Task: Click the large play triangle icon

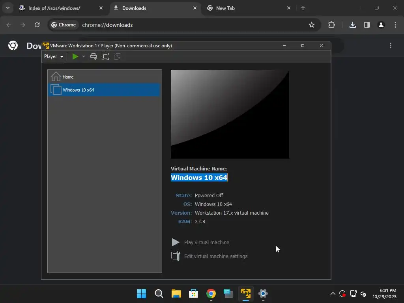Action: tap(176, 242)
